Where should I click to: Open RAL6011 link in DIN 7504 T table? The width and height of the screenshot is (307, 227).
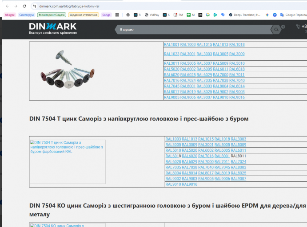click(239, 150)
